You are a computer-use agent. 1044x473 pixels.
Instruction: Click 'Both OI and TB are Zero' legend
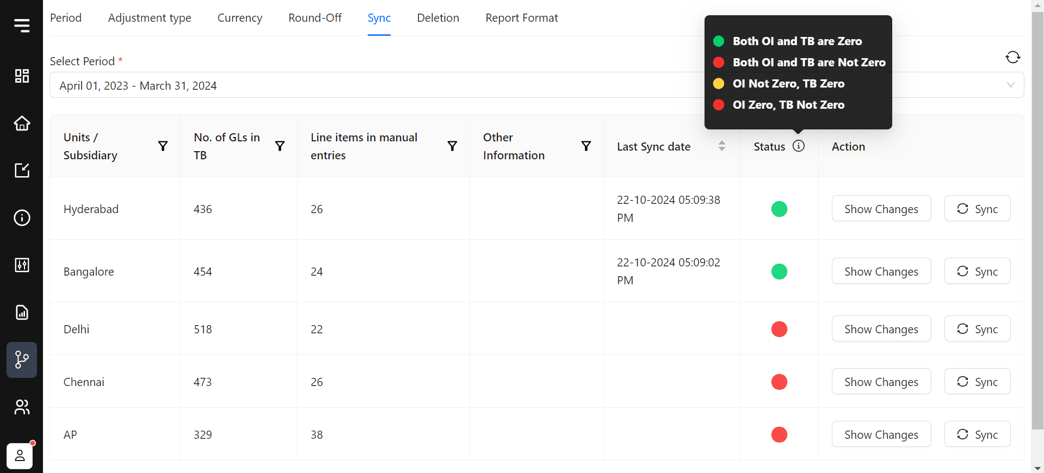[787, 41]
